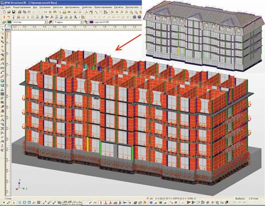Click the Open file folder icon
The image size is (265, 206).
[9, 12]
